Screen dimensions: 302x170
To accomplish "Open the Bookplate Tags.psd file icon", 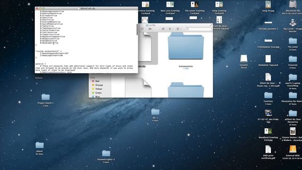I will [x=268, y=59].
